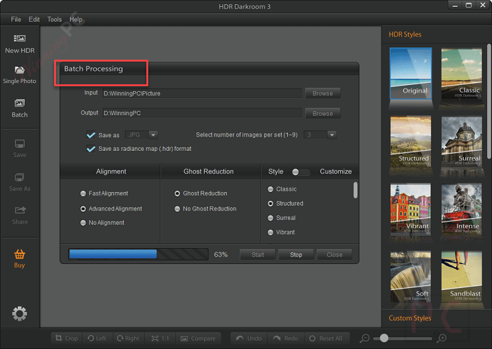Select the Crop tool
Image resolution: width=492 pixels, height=349 pixels.
click(x=66, y=339)
